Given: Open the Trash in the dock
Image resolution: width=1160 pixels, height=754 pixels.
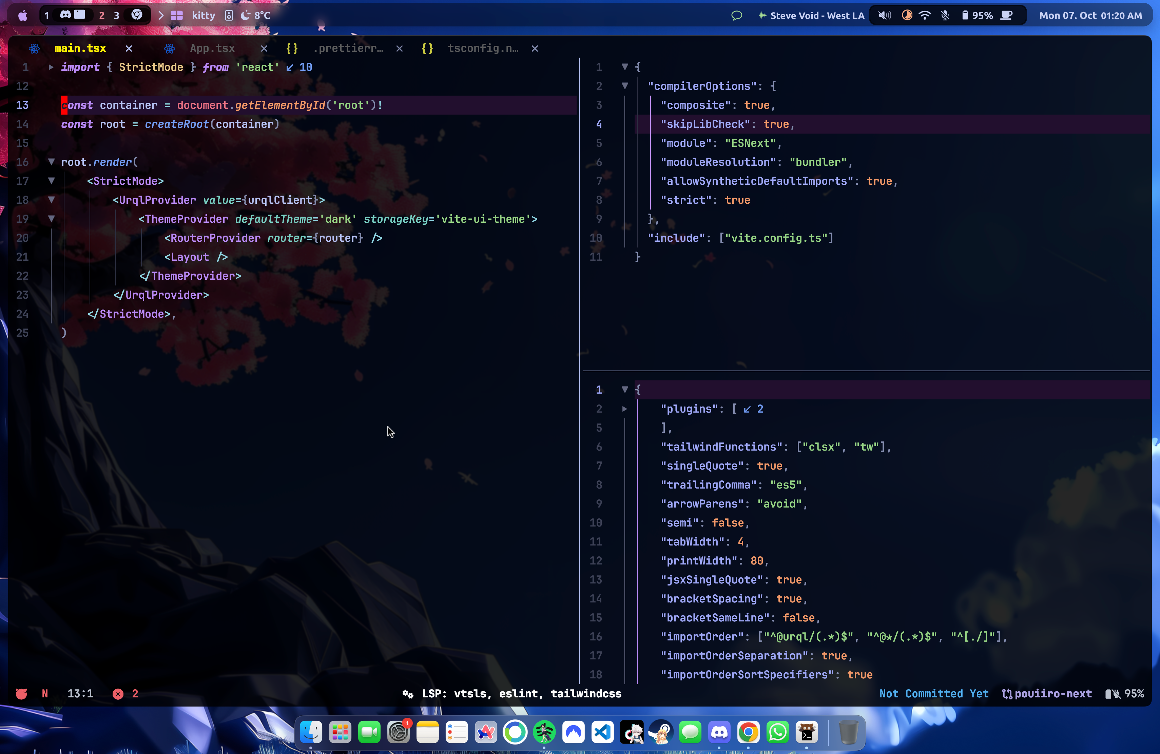Looking at the screenshot, I should 849,732.
